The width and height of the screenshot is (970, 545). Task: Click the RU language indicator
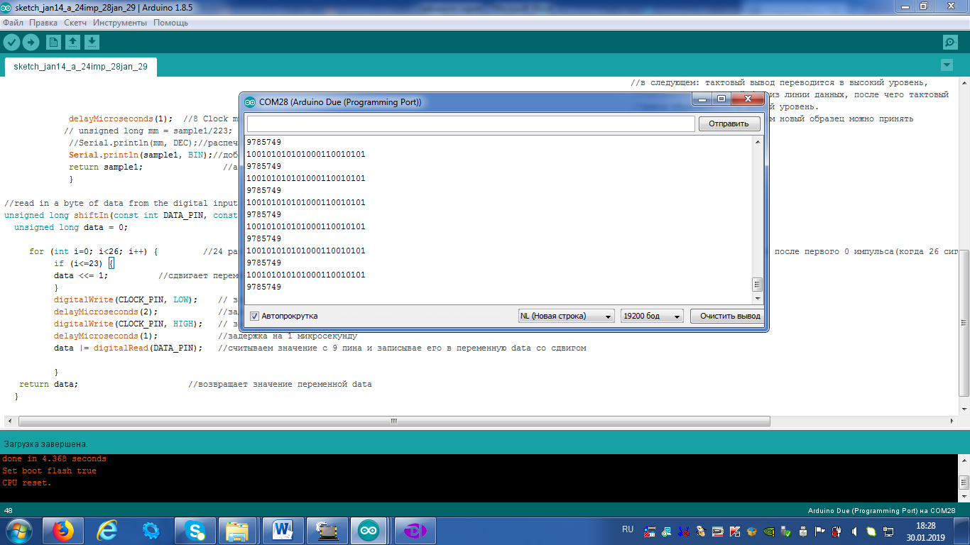[x=628, y=529]
